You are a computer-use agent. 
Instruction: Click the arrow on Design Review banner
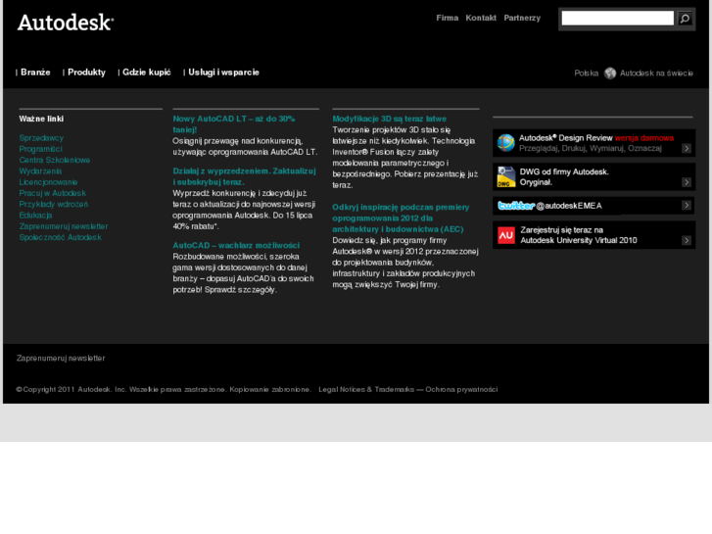tap(687, 148)
